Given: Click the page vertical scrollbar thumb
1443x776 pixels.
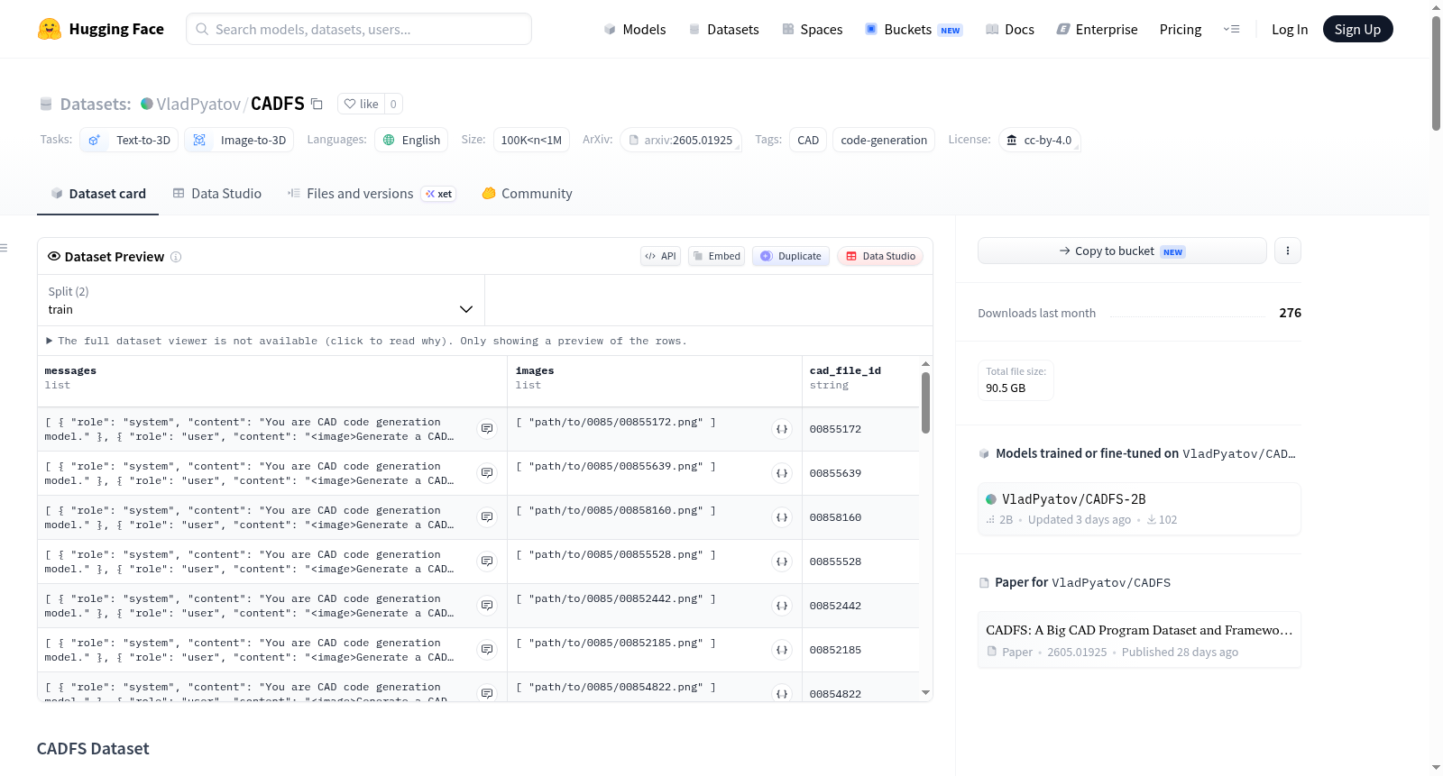Looking at the screenshot, I should point(1436,72).
